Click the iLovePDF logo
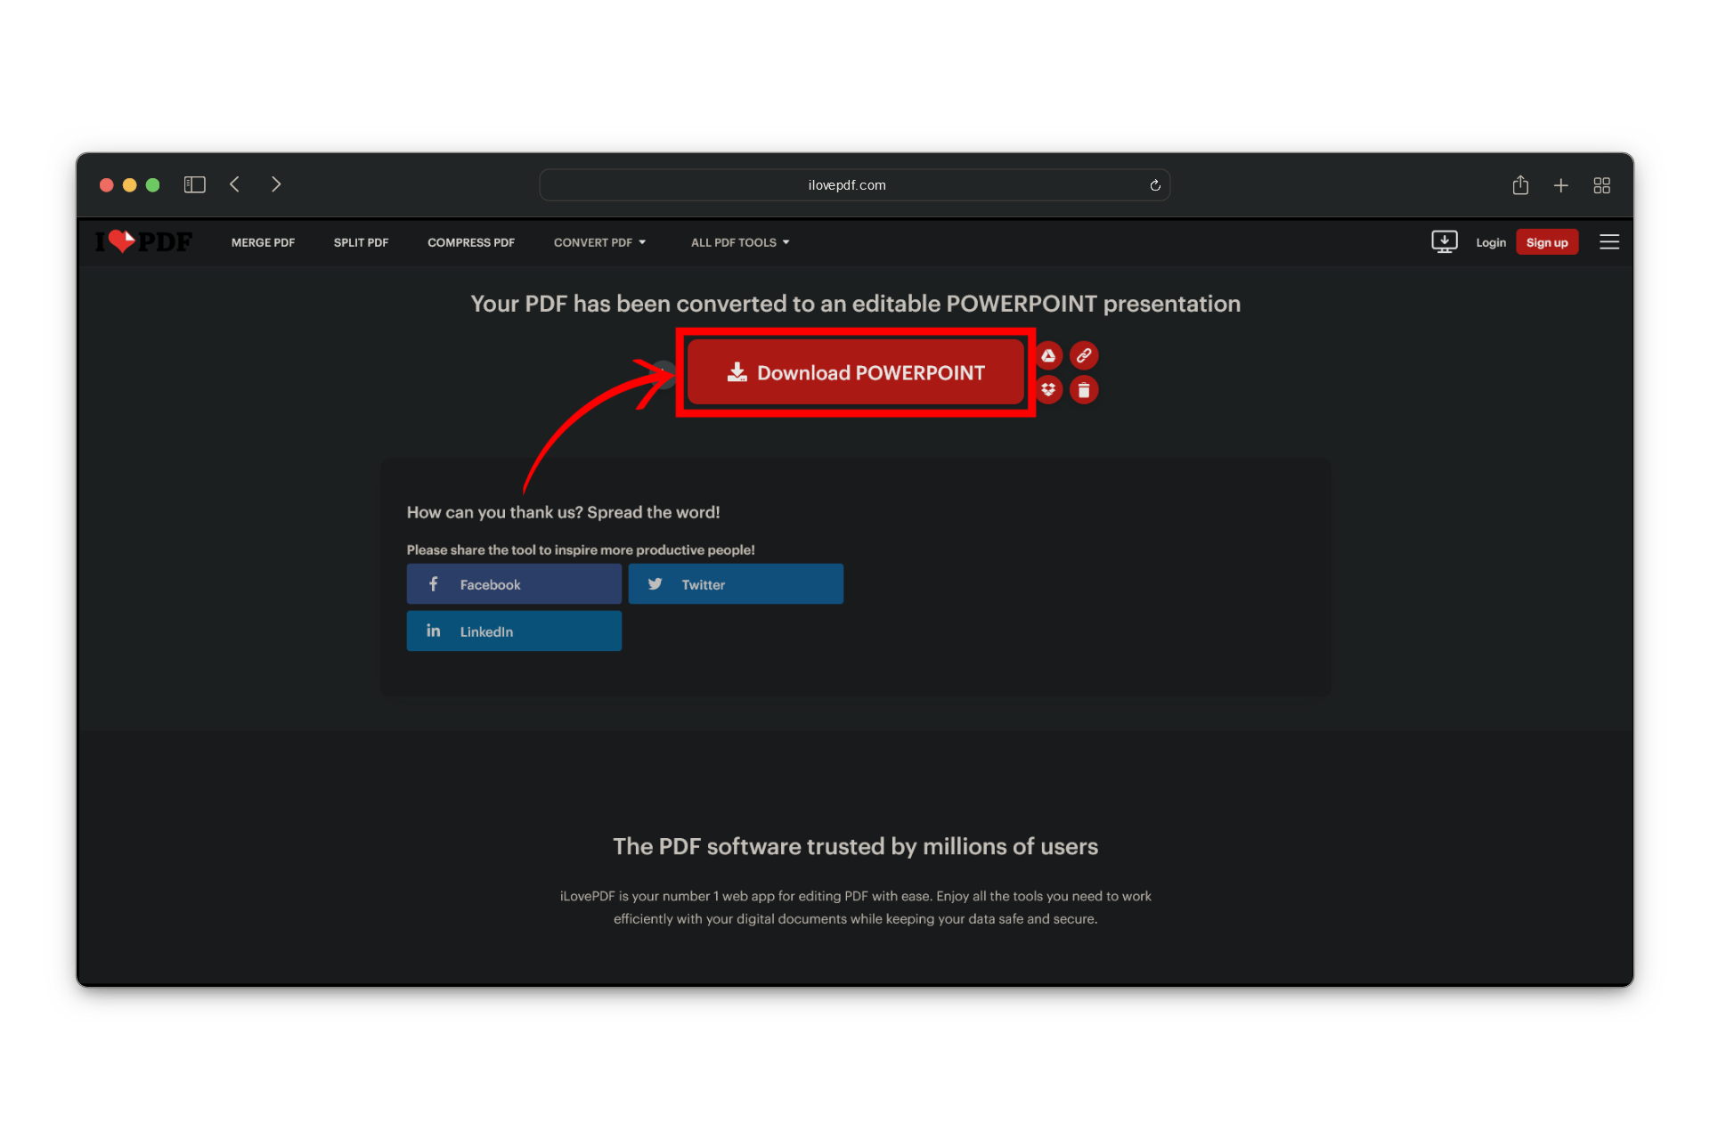The image size is (1710, 1140). coord(143,241)
